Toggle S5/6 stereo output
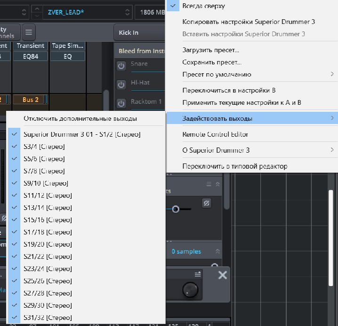This screenshot has height=326, width=338. (86, 159)
